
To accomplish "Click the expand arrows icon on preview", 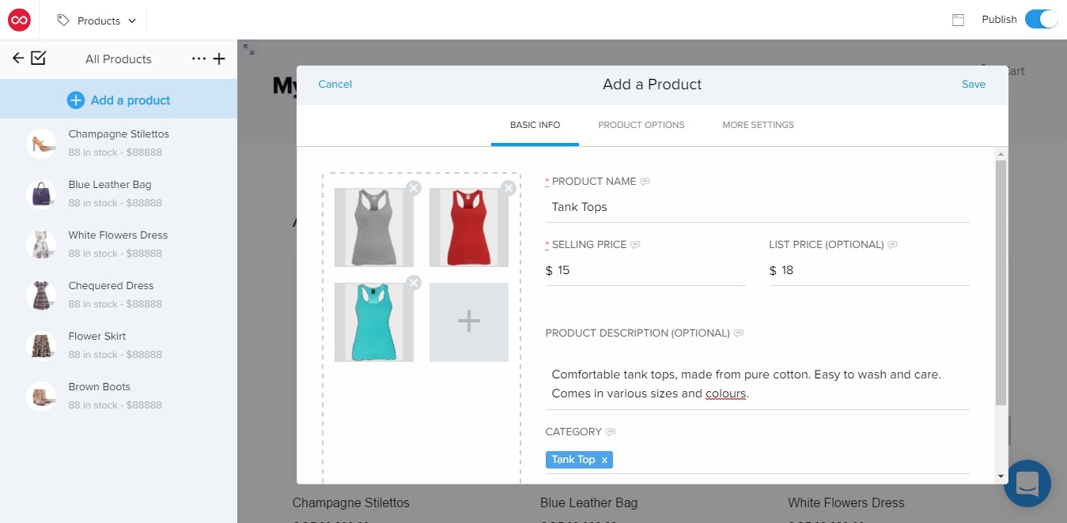I will tap(249, 49).
